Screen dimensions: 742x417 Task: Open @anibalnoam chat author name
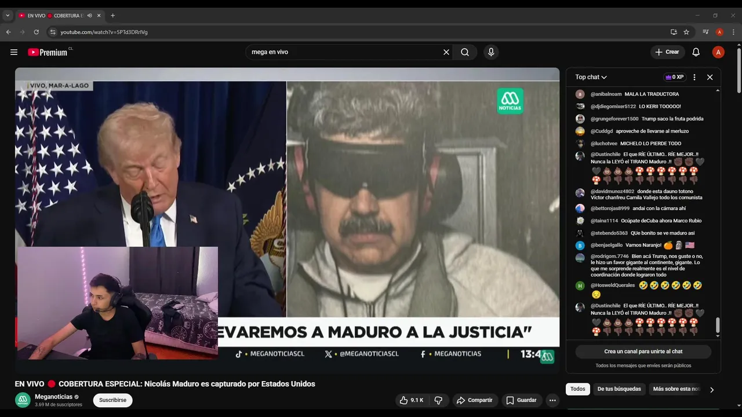[x=606, y=94]
